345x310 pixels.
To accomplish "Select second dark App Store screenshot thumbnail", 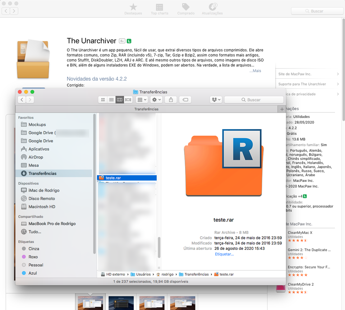I will coord(121,303).
